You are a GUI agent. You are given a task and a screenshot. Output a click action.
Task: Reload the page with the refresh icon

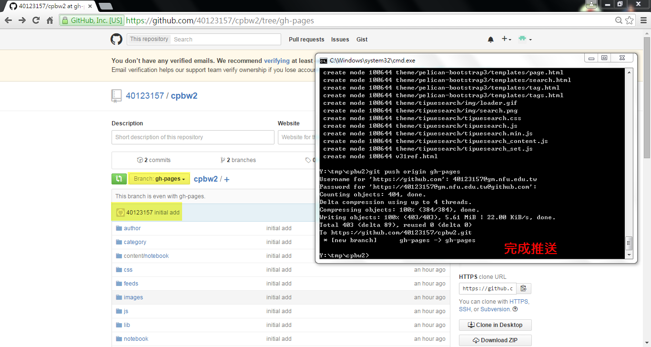[x=36, y=20]
